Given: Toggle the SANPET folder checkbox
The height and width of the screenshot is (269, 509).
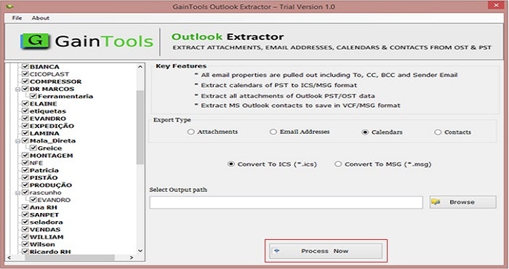Looking at the screenshot, I should (x=25, y=214).
